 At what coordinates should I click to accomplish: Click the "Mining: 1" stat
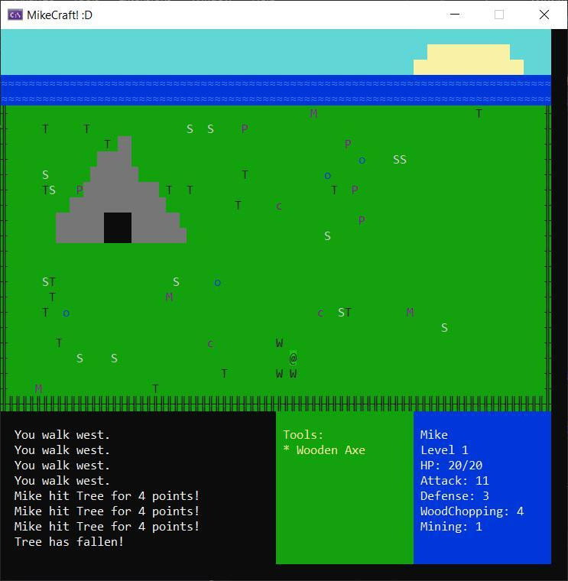451,527
